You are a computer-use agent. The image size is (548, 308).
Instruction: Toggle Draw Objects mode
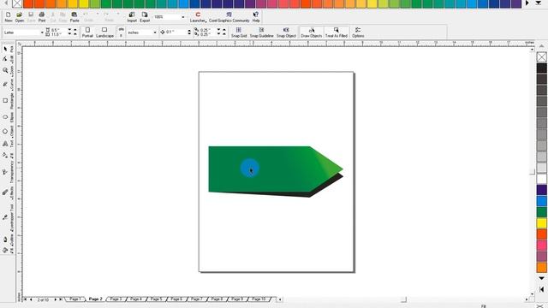pyautogui.click(x=312, y=33)
